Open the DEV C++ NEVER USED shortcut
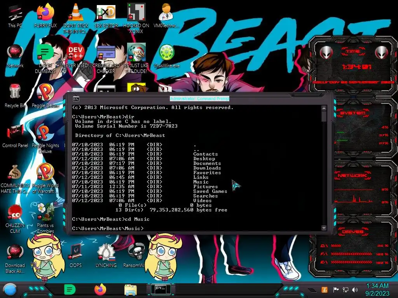398x298 pixels. point(76,56)
